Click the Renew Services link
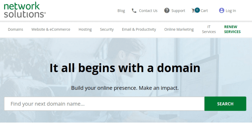 232,29
